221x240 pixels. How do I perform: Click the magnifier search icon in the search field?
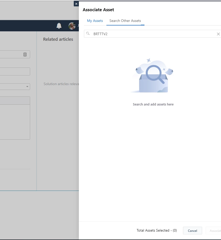(x=88, y=34)
